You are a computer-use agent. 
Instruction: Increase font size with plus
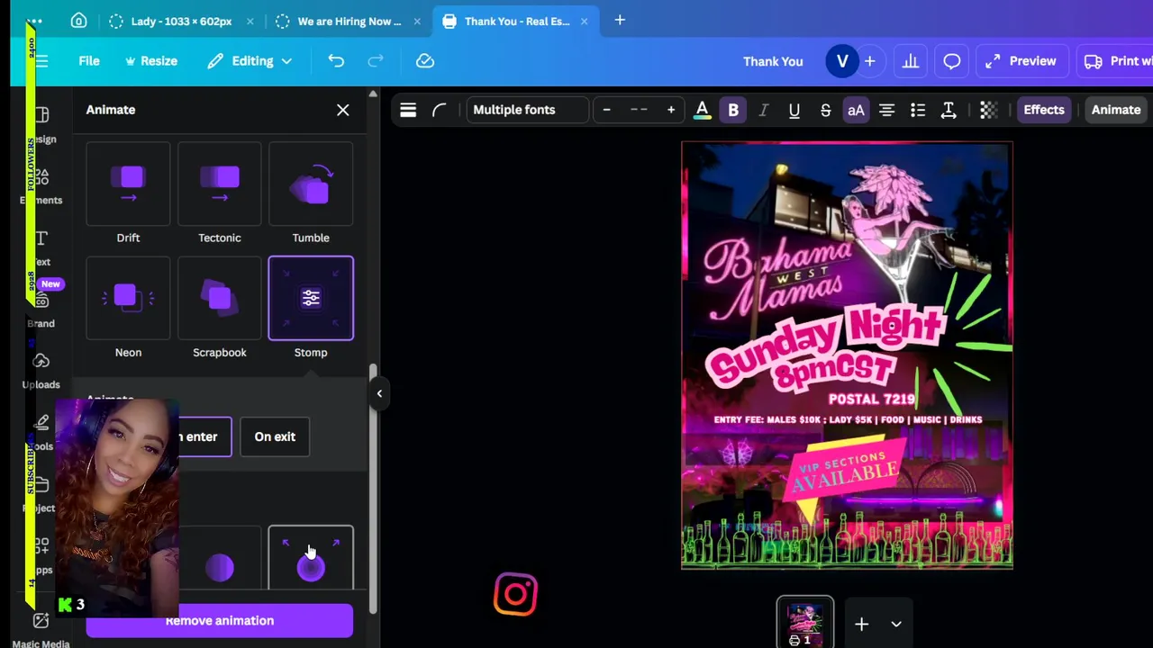[671, 110]
